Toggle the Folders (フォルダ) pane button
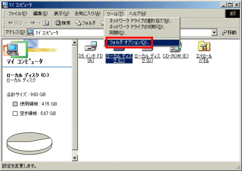Screen dimensions: 242x171 pyautogui.click(x=86, y=23)
